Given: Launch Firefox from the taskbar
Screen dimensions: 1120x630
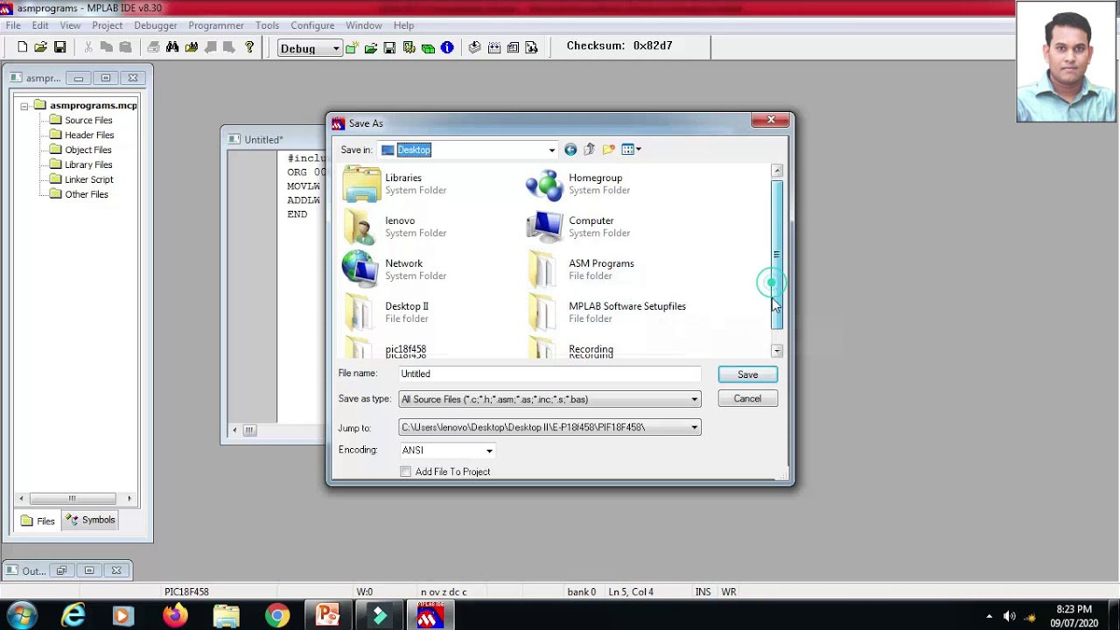Looking at the screenshot, I should click(x=174, y=615).
